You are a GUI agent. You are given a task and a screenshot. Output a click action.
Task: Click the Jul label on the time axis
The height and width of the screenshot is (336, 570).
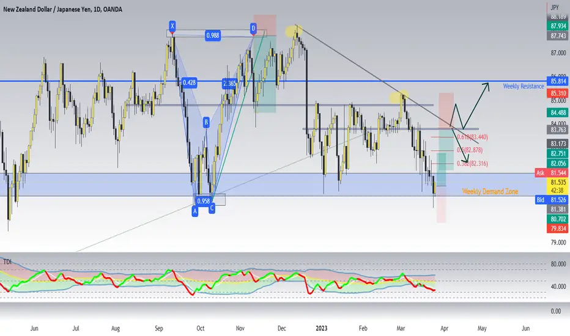pos(76,329)
